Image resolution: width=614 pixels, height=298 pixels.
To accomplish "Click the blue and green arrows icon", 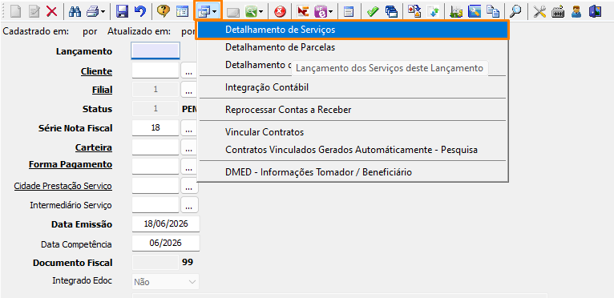I will (x=434, y=12).
